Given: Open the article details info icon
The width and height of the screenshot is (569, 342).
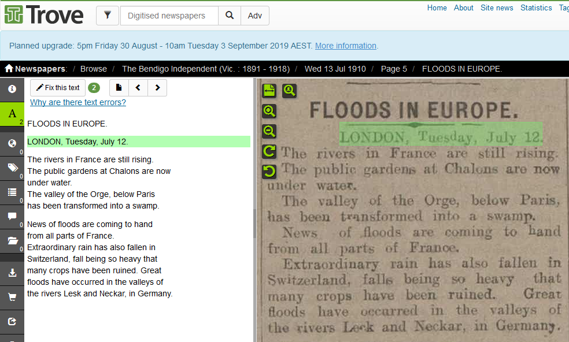Looking at the screenshot, I should [12, 89].
